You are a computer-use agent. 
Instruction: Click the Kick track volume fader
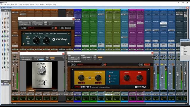14,75
